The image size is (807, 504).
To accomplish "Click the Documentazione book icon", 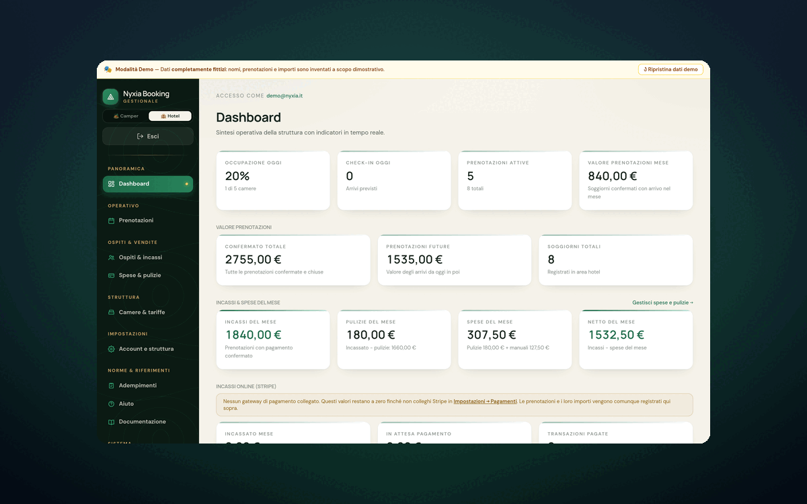I will (x=112, y=422).
